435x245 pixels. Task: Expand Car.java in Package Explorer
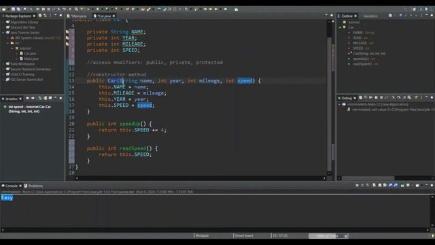coord(17,53)
